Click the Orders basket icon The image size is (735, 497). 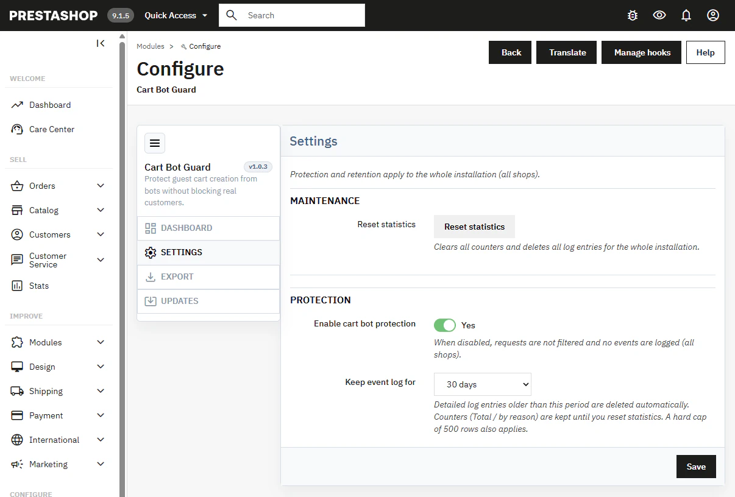tap(17, 186)
